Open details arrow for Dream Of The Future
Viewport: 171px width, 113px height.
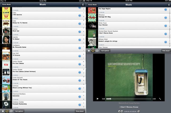(80, 80)
